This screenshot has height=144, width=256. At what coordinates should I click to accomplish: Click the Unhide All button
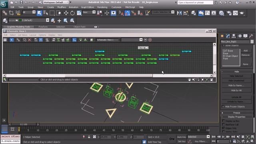236,97
